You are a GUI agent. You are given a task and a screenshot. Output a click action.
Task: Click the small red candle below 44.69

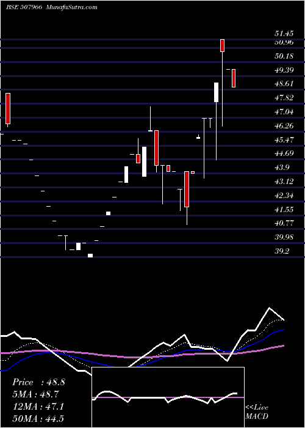138,159
